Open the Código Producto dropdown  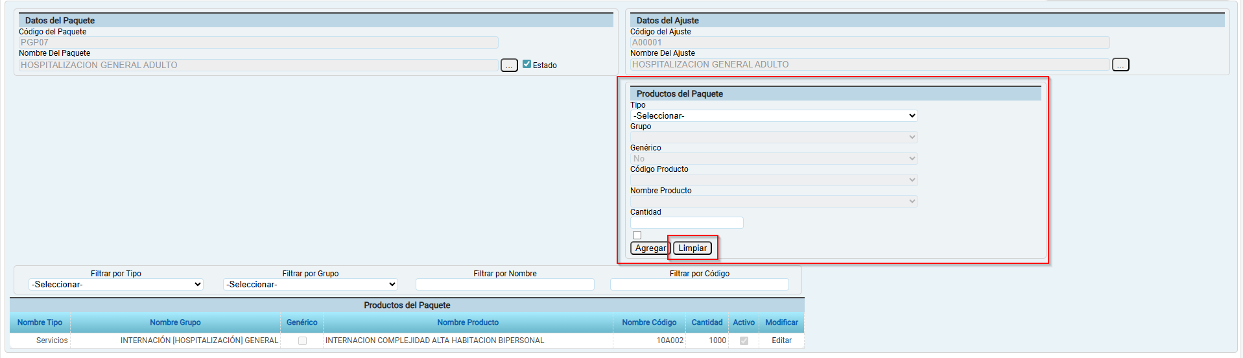pyautogui.click(x=774, y=180)
